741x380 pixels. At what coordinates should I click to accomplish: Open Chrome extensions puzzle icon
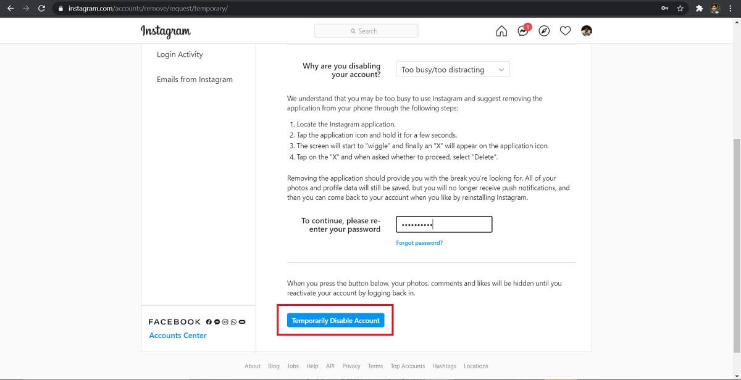coord(699,9)
